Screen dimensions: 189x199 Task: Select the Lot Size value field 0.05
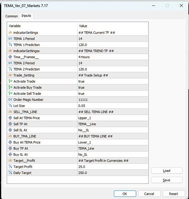pos(113,106)
